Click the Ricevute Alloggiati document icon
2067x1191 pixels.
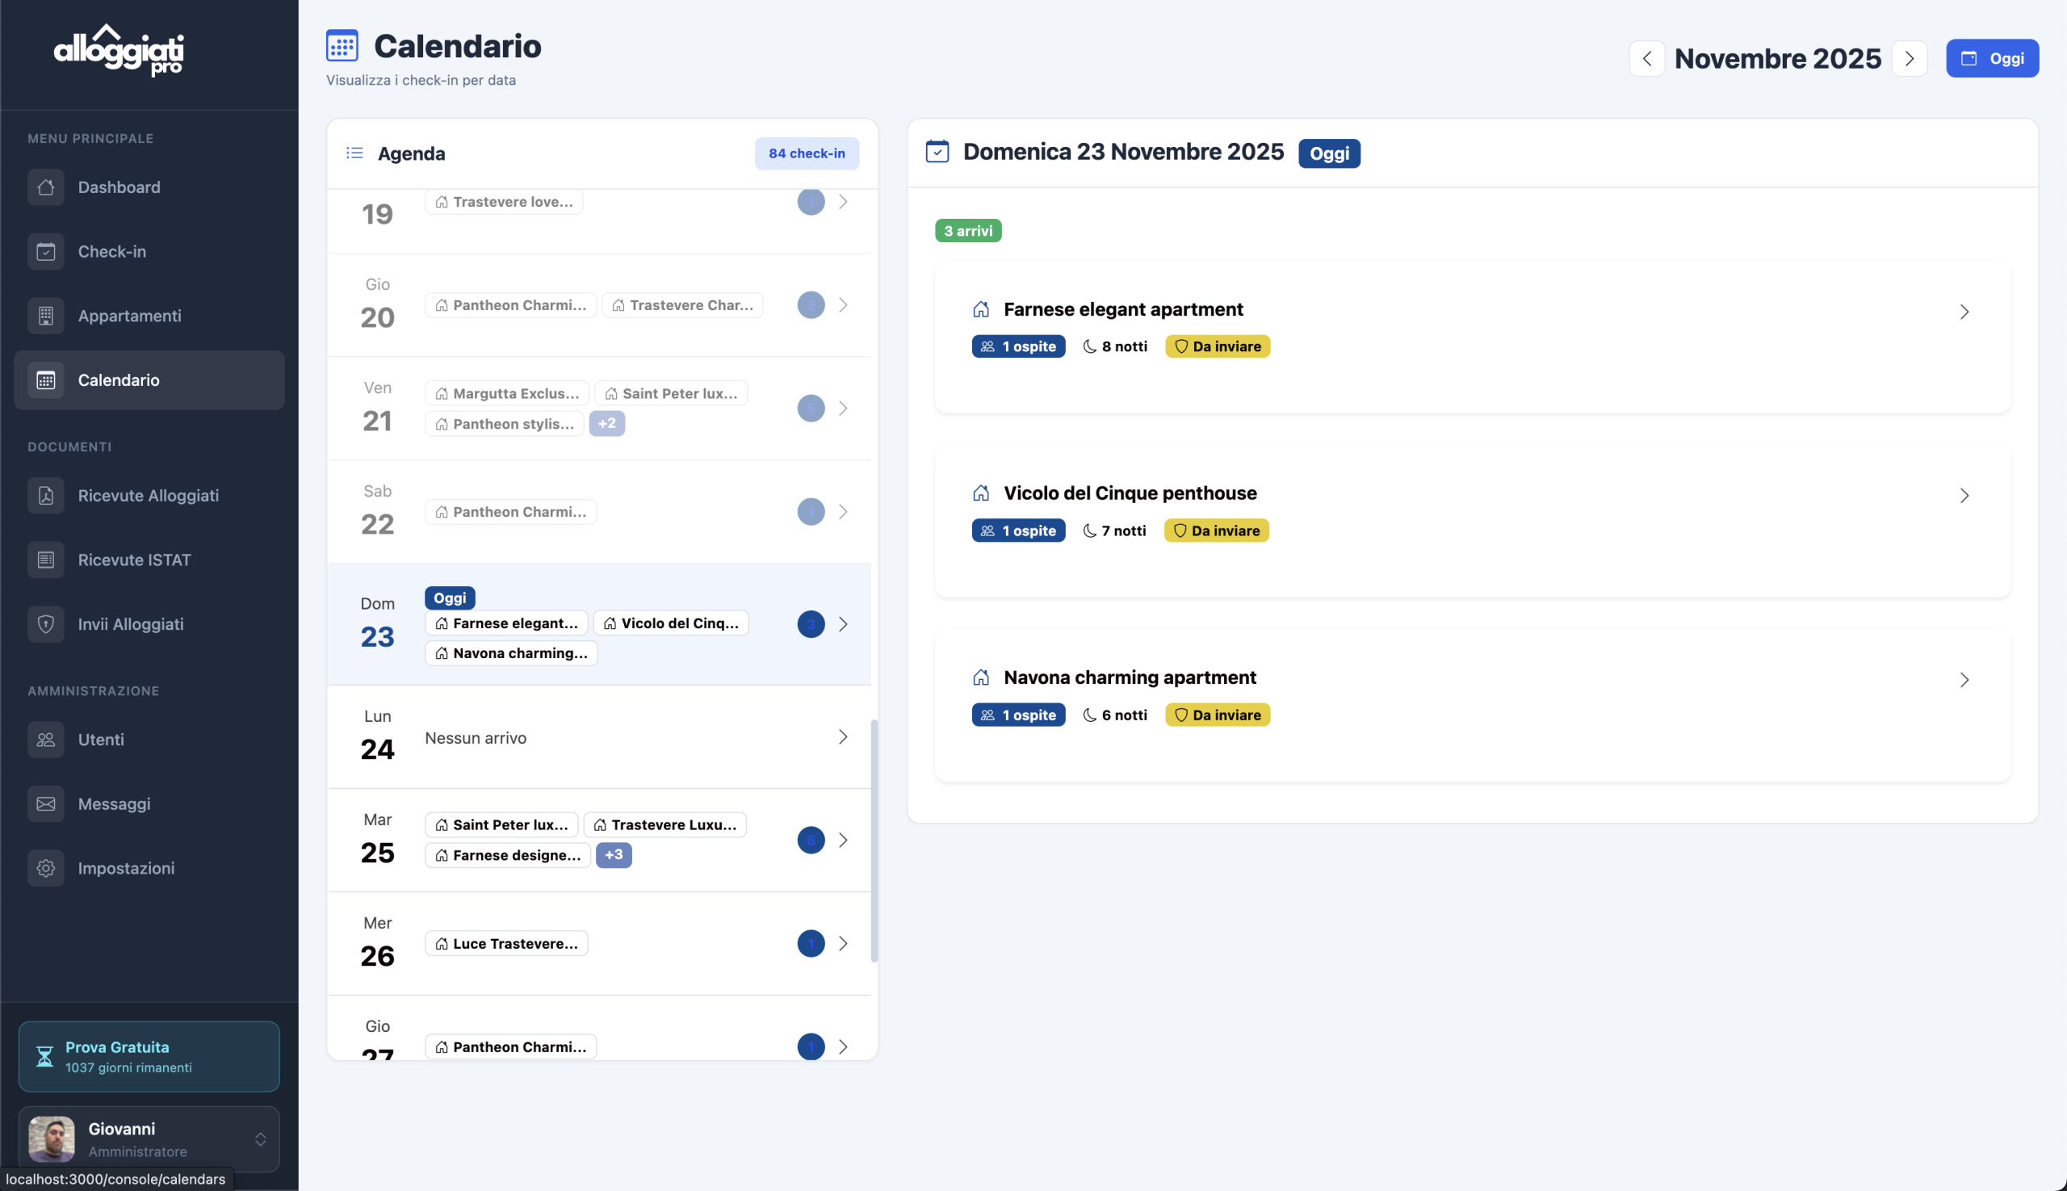[46, 496]
